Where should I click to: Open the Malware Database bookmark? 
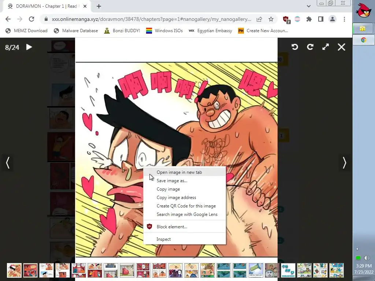point(76,31)
